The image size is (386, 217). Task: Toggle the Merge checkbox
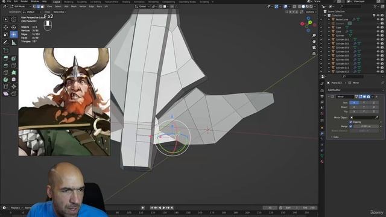pos(350,127)
